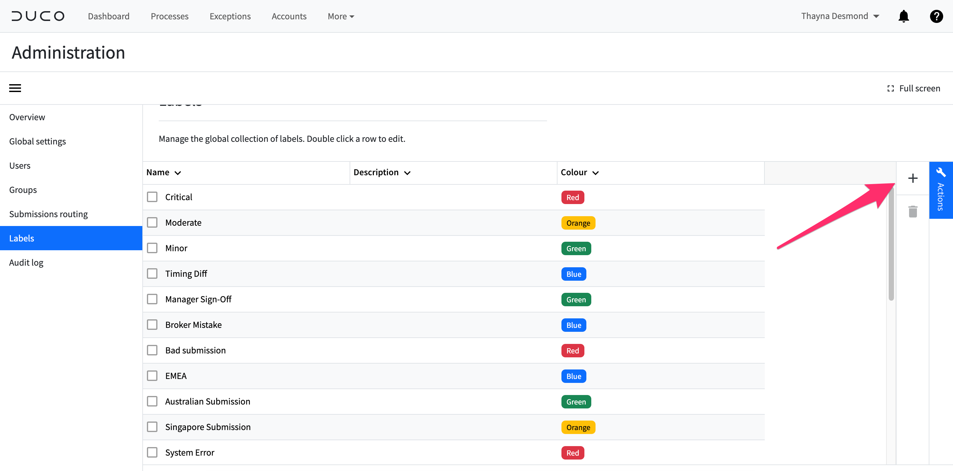
Task: Tick the Critical label checkbox
Action: click(152, 197)
